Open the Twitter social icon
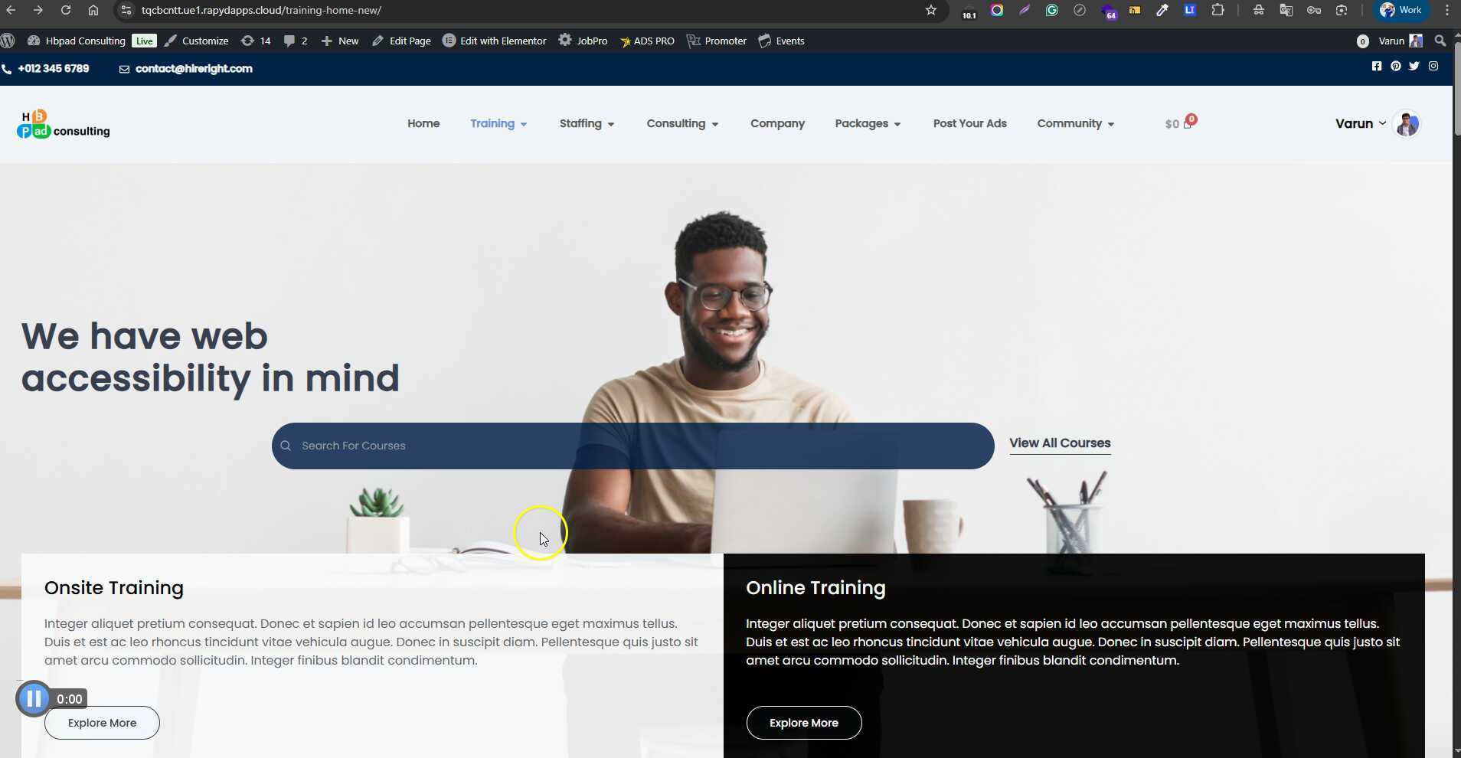 pos(1414,66)
